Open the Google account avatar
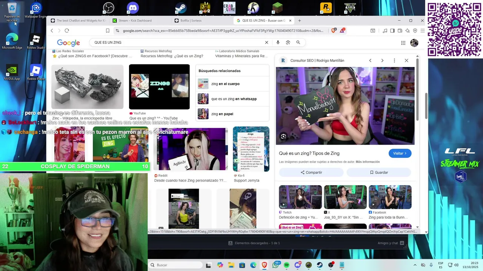The width and height of the screenshot is (483, 271). pos(414,43)
